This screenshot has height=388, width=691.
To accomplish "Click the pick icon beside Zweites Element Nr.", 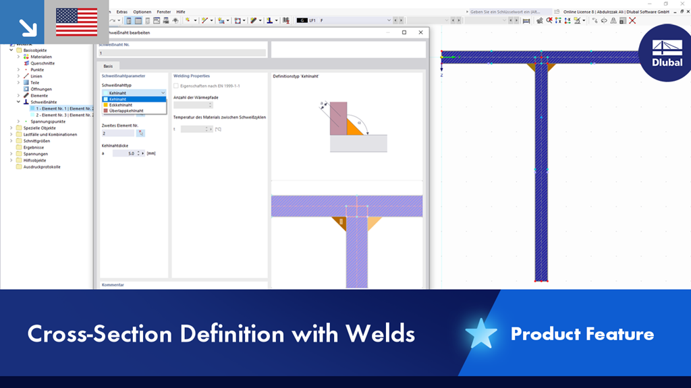I will coord(141,133).
